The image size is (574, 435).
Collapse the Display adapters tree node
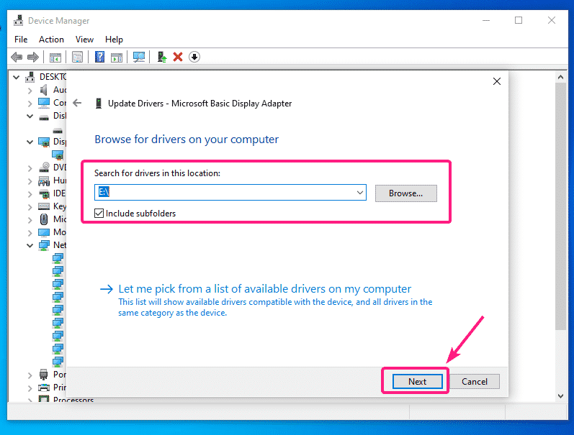[30, 142]
